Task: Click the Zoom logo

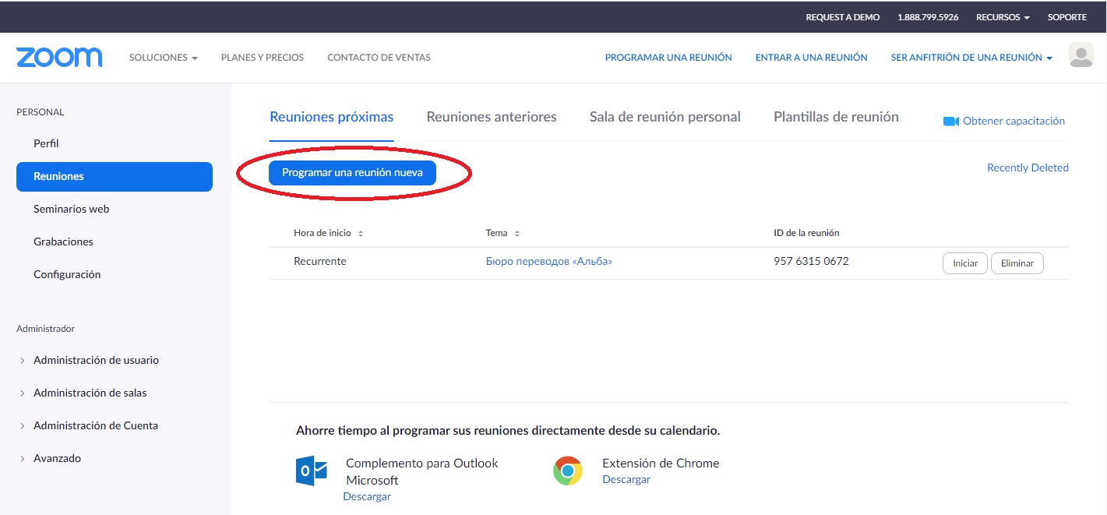Action: coord(59,57)
